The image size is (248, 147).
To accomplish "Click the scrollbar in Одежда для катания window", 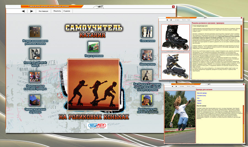I will [243, 123].
